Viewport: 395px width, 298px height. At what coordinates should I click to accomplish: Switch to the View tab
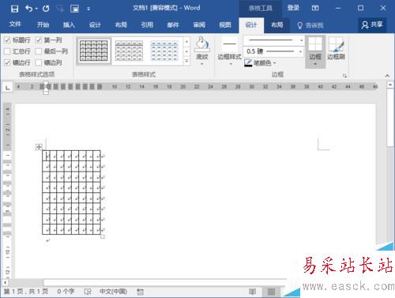(x=225, y=25)
